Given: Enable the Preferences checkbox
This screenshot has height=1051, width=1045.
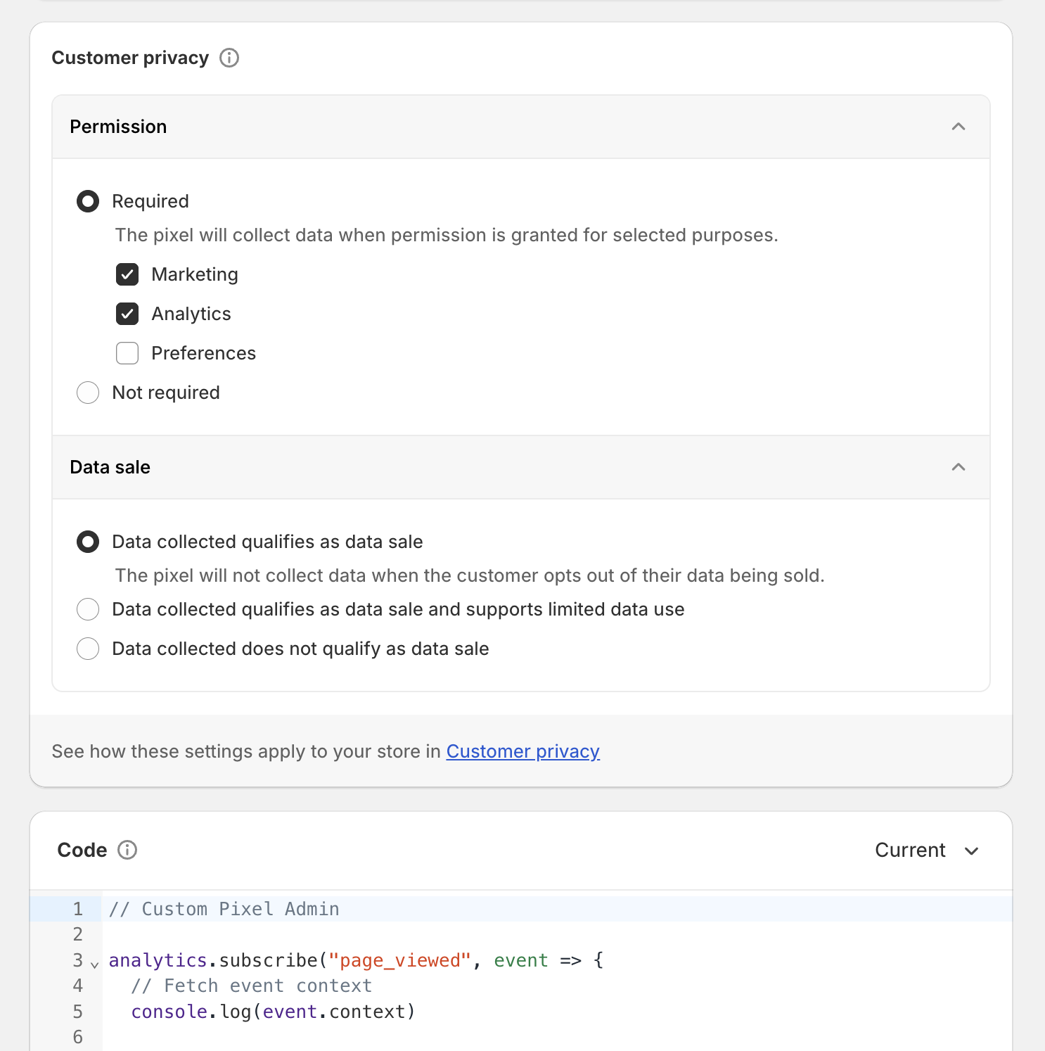Looking at the screenshot, I should pos(127,353).
